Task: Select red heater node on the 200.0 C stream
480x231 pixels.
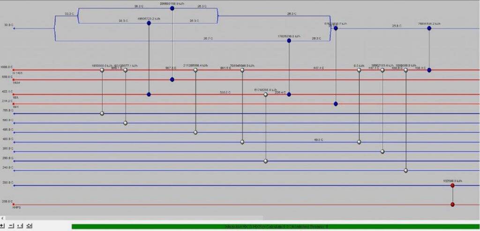Action: point(452,186)
